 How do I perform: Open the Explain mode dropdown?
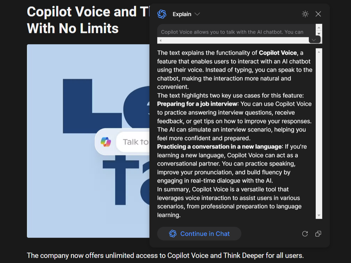pyautogui.click(x=186, y=14)
